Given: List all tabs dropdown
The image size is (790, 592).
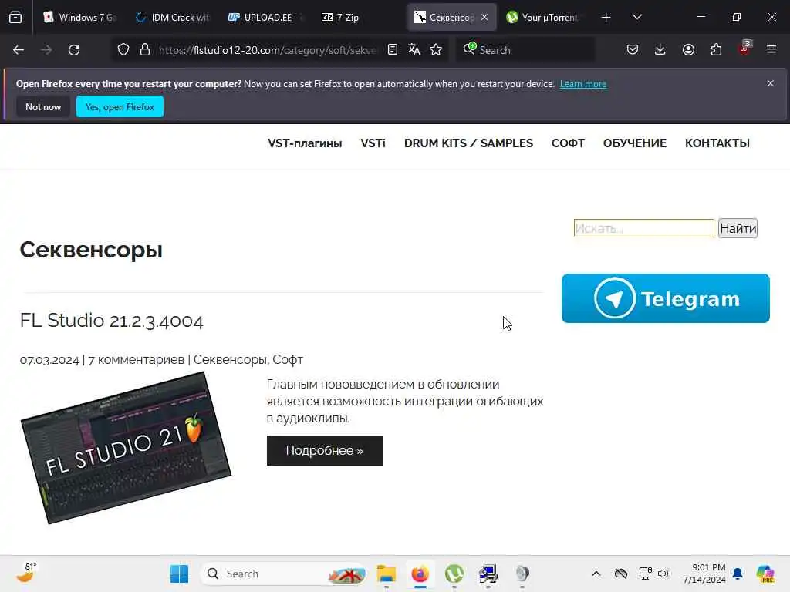Looking at the screenshot, I should (x=637, y=18).
